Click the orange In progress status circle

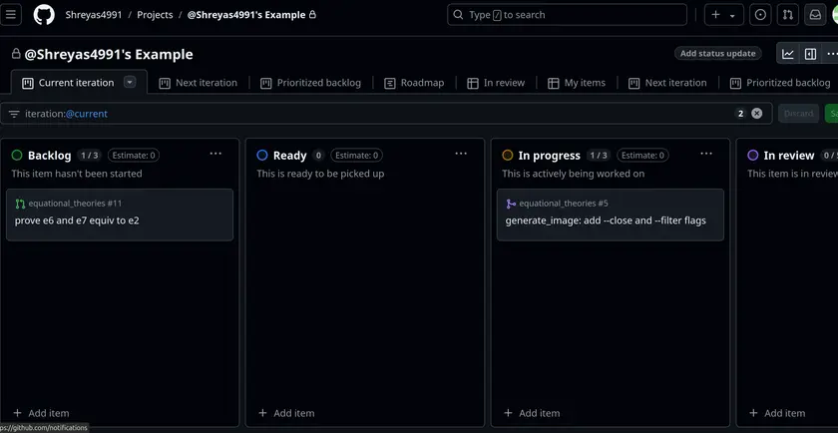[x=507, y=155]
